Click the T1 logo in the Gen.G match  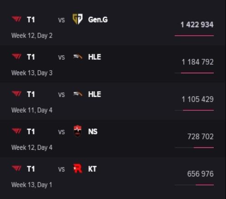[17, 19]
